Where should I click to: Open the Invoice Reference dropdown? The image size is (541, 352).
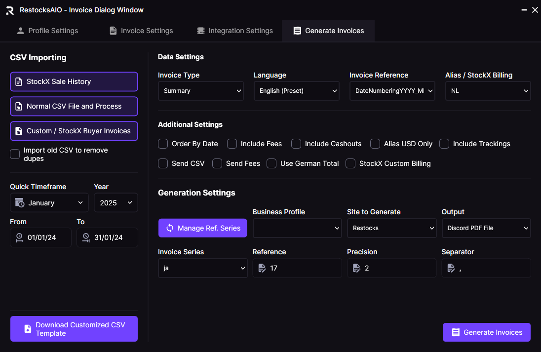click(392, 91)
